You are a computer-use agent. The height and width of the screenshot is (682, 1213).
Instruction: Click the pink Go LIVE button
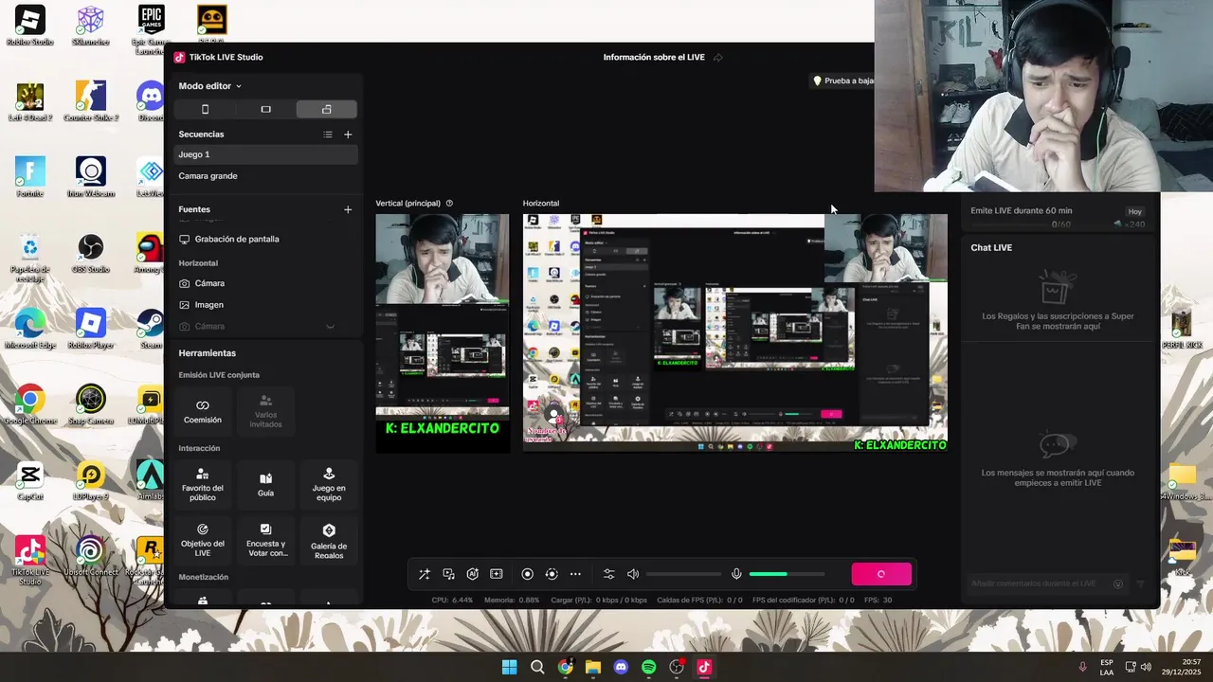(881, 574)
